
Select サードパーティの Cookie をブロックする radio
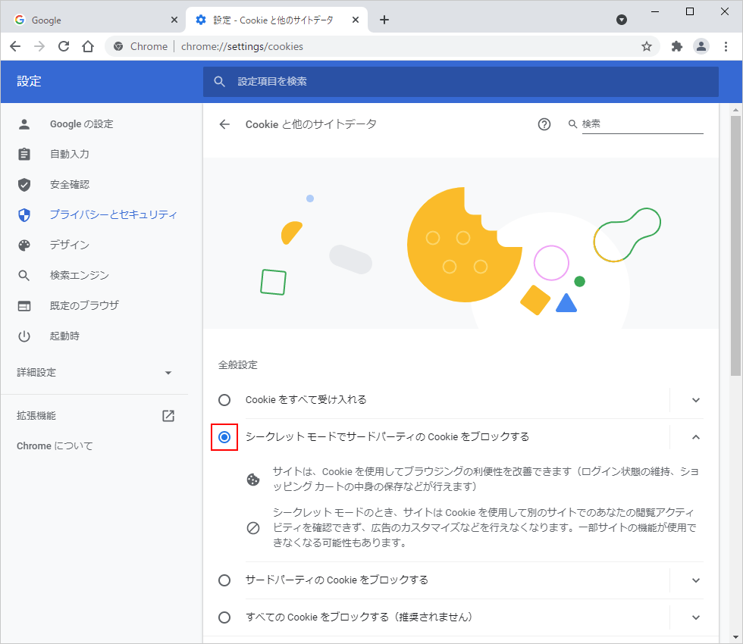[x=224, y=580]
